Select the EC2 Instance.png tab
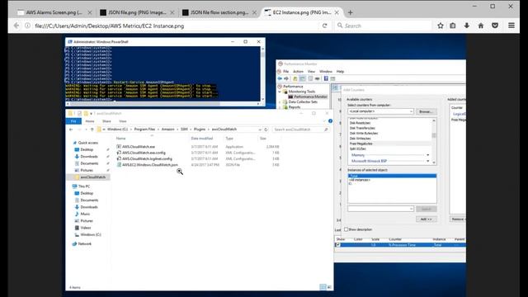Viewport: 528px width, 297px height. (x=301, y=12)
